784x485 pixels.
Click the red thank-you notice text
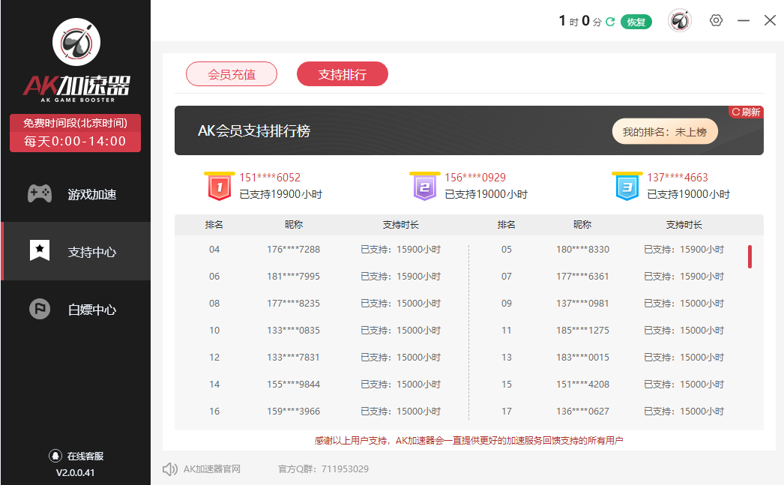pyautogui.click(x=469, y=441)
